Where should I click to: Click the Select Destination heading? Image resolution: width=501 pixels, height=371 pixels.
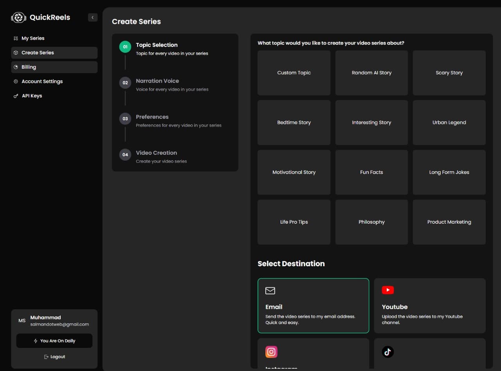click(291, 263)
